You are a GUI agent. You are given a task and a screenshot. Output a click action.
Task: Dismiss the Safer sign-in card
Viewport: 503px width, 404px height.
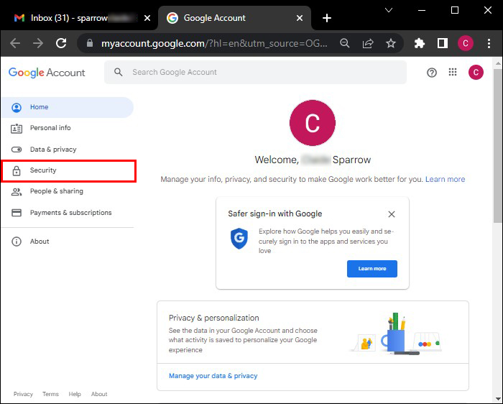[x=391, y=214]
